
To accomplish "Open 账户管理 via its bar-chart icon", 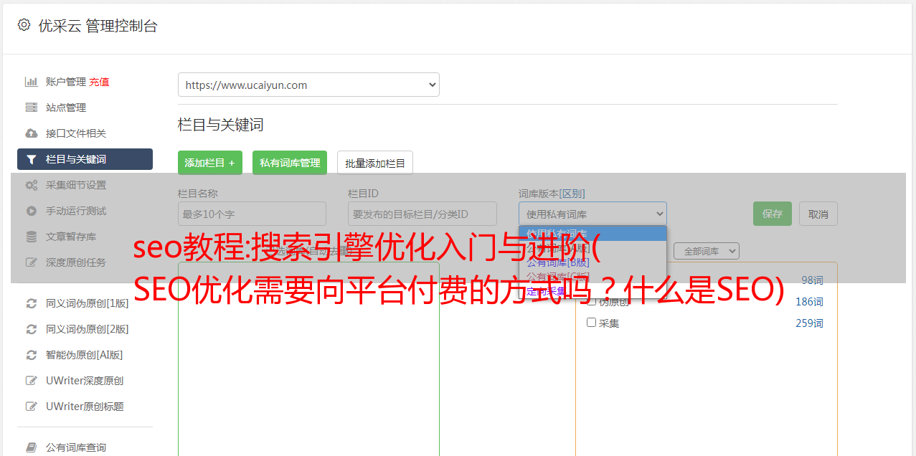I will pyautogui.click(x=31, y=82).
